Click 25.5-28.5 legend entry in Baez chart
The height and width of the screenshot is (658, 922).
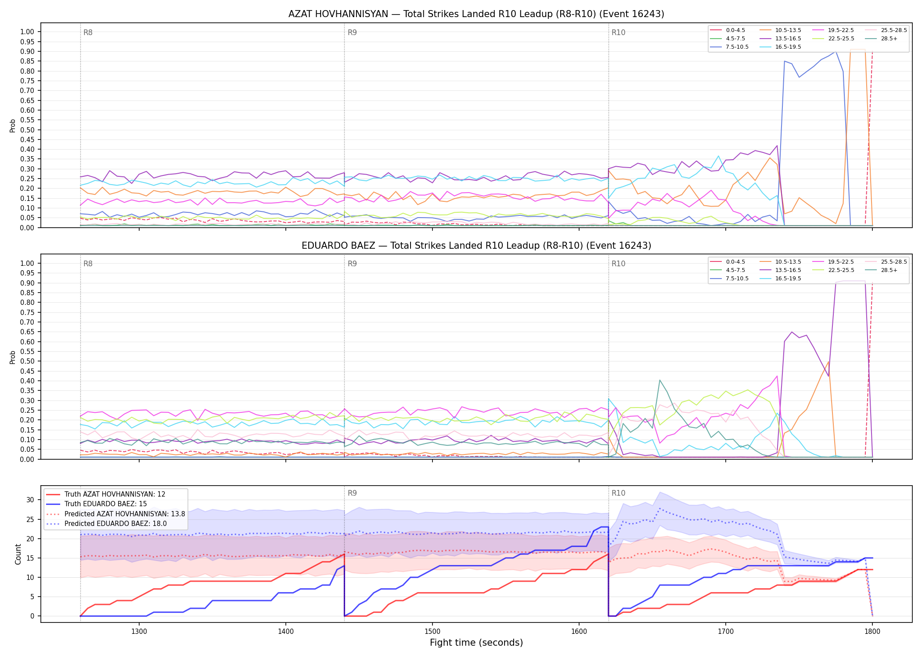tap(886, 262)
